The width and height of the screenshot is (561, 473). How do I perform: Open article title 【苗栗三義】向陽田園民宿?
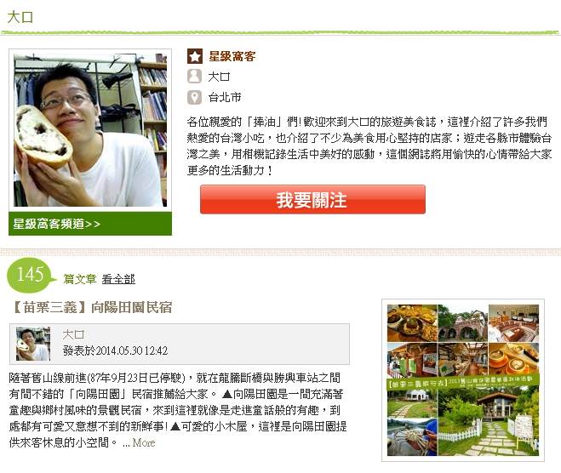[x=90, y=307]
